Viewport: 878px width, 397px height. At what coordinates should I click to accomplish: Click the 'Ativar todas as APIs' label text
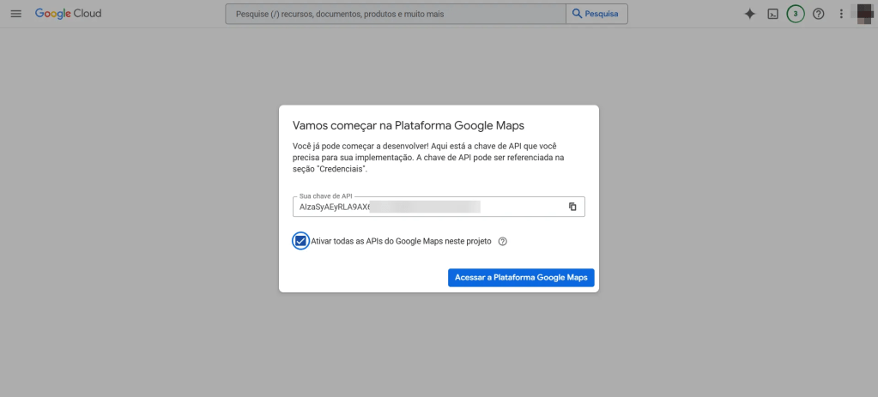tap(401, 242)
